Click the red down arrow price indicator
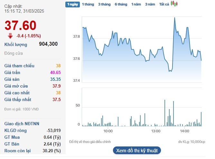Viewport: 215px width, 159px height. (10, 36)
